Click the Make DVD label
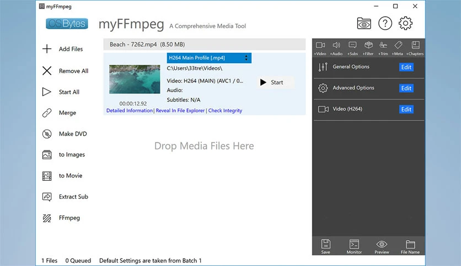Image resolution: width=461 pixels, height=266 pixels. 73,134
